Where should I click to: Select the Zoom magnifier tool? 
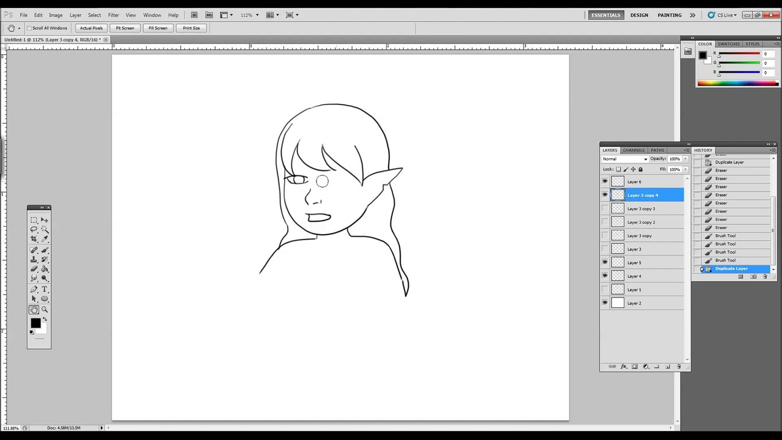coord(45,309)
